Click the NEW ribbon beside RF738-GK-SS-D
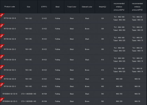Screen dimensions: 147x105 click(2, 67)
